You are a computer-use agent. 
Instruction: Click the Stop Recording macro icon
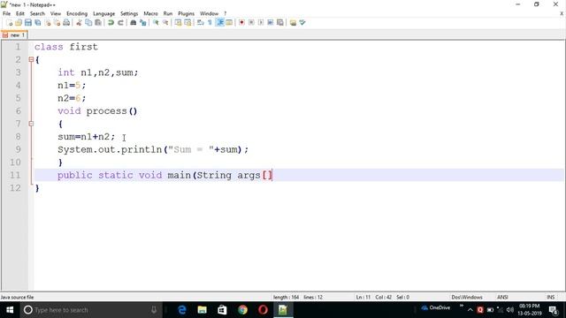pyautogui.click(x=251, y=23)
